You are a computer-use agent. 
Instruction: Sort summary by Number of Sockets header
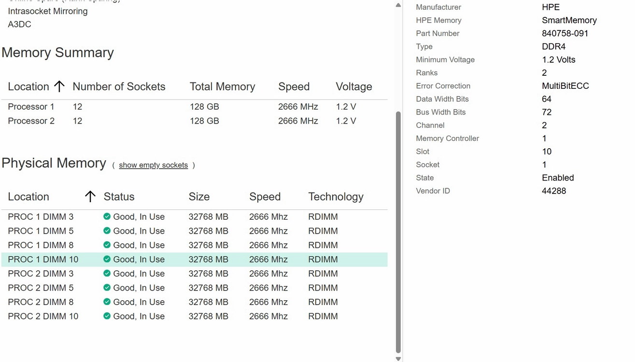tap(119, 86)
